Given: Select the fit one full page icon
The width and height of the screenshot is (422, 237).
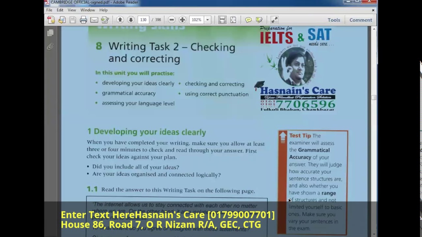Looking at the screenshot, I should pos(233,20).
